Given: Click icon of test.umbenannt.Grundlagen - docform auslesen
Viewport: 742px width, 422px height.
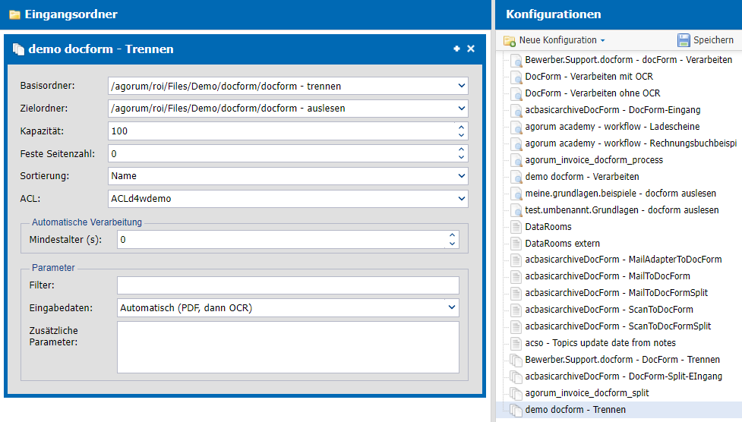Looking at the screenshot, I should click(516, 210).
